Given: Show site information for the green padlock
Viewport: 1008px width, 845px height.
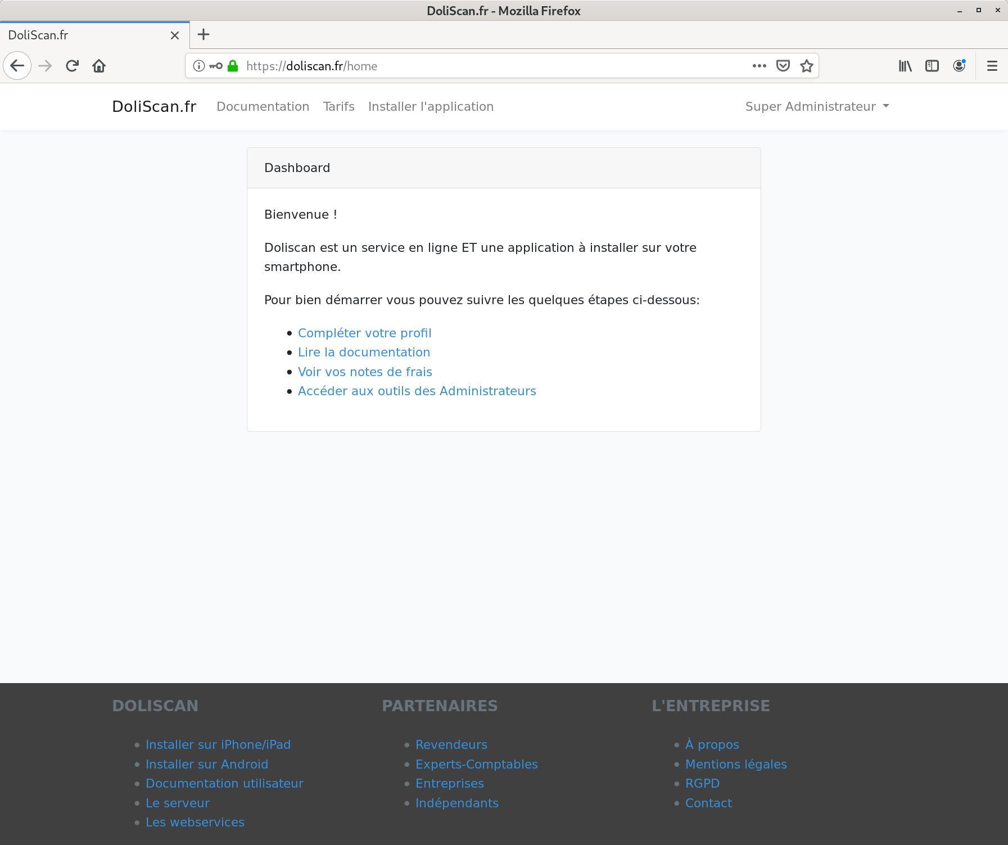Looking at the screenshot, I should pyautogui.click(x=233, y=66).
